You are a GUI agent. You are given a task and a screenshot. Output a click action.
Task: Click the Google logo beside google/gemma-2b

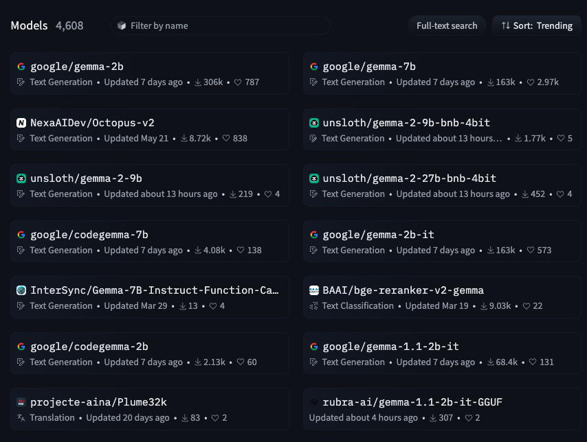point(21,67)
